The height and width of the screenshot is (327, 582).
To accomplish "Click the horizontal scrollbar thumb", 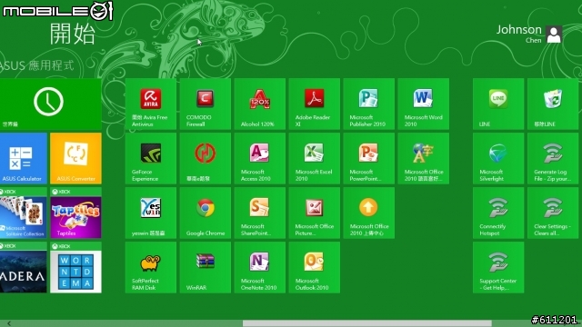I will pyautogui.click(x=367, y=323).
